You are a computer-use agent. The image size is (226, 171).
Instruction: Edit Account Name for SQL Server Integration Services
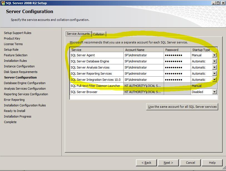point(143,80)
